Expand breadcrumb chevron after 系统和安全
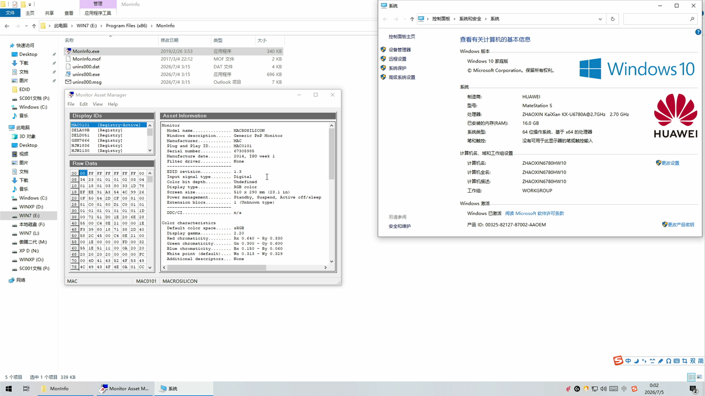 click(486, 19)
